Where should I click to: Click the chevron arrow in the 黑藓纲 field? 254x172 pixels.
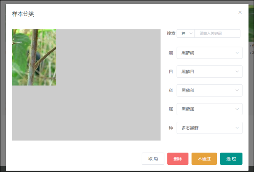tap(237, 53)
